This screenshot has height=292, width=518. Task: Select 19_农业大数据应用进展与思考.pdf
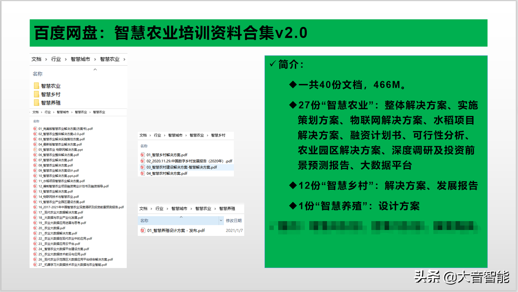[x=62, y=223]
